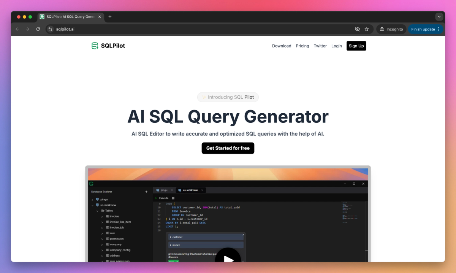Expand the customer disclosure in AI popup
The height and width of the screenshot is (273, 456).
(x=171, y=237)
